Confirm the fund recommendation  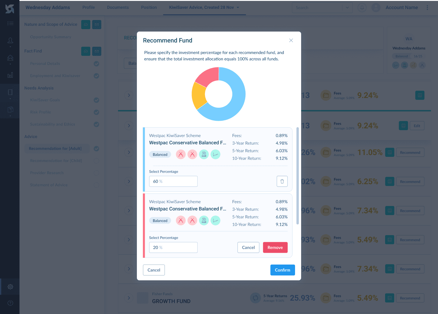click(x=283, y=270)
